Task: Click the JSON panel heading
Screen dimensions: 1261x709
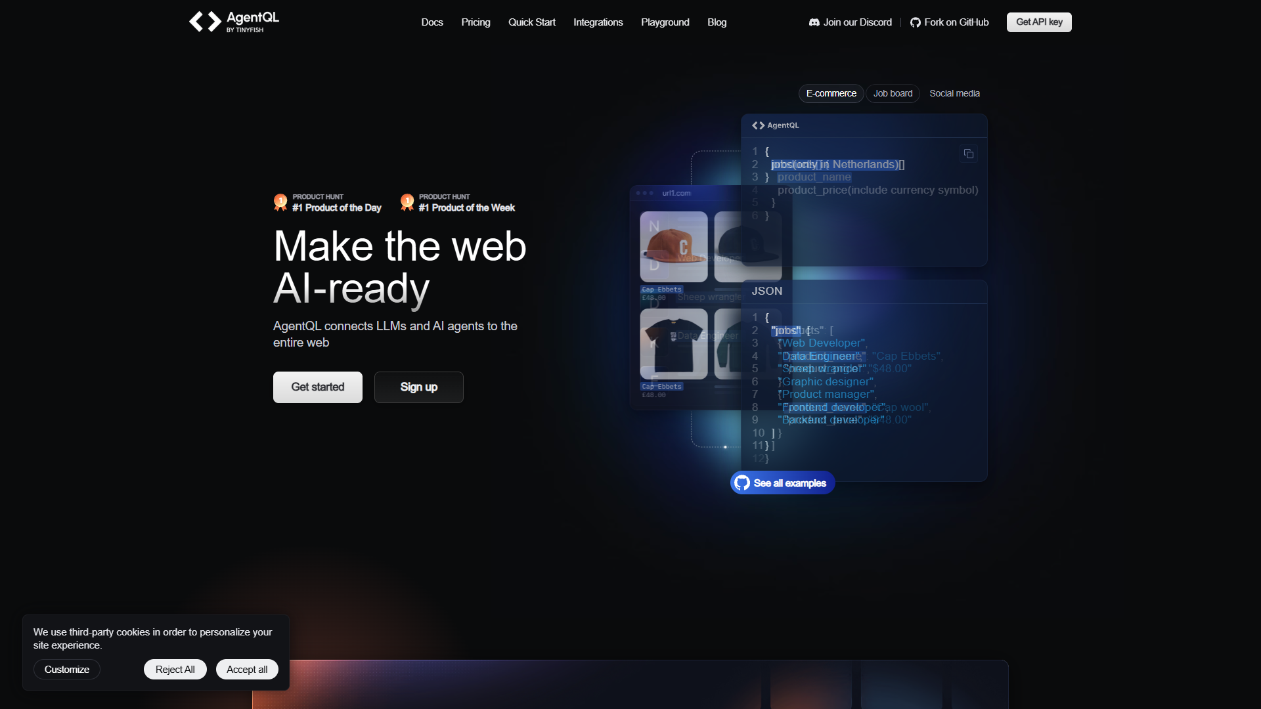Action: pyautogui.click(x=767, y=291)
